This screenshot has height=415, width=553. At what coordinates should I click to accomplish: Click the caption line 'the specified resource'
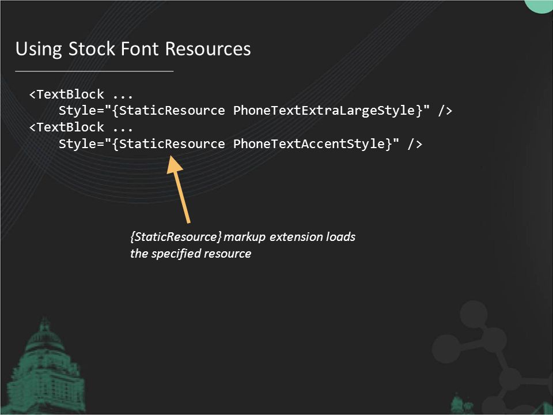191,254
